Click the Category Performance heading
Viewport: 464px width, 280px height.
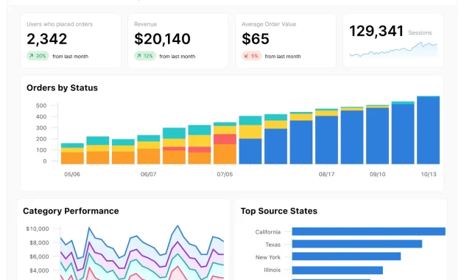click(71, 211)
